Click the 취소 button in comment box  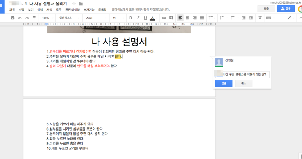(243, 83)
